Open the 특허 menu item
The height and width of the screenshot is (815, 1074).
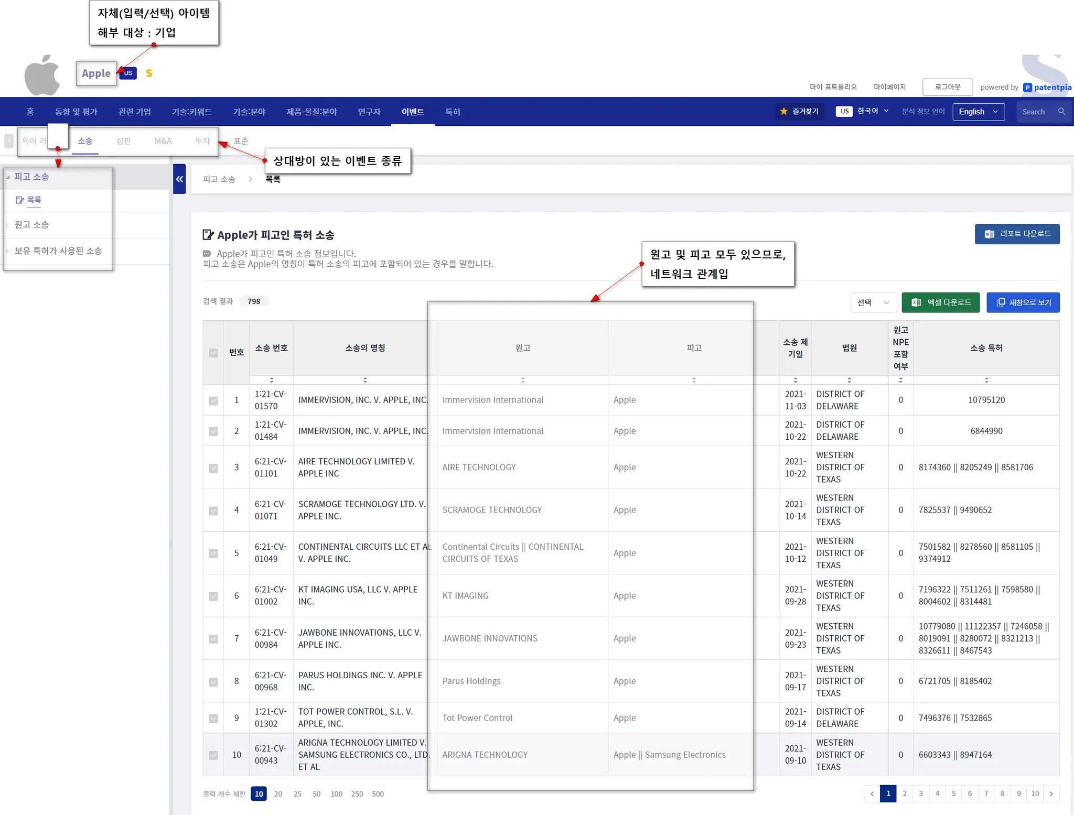452,112
